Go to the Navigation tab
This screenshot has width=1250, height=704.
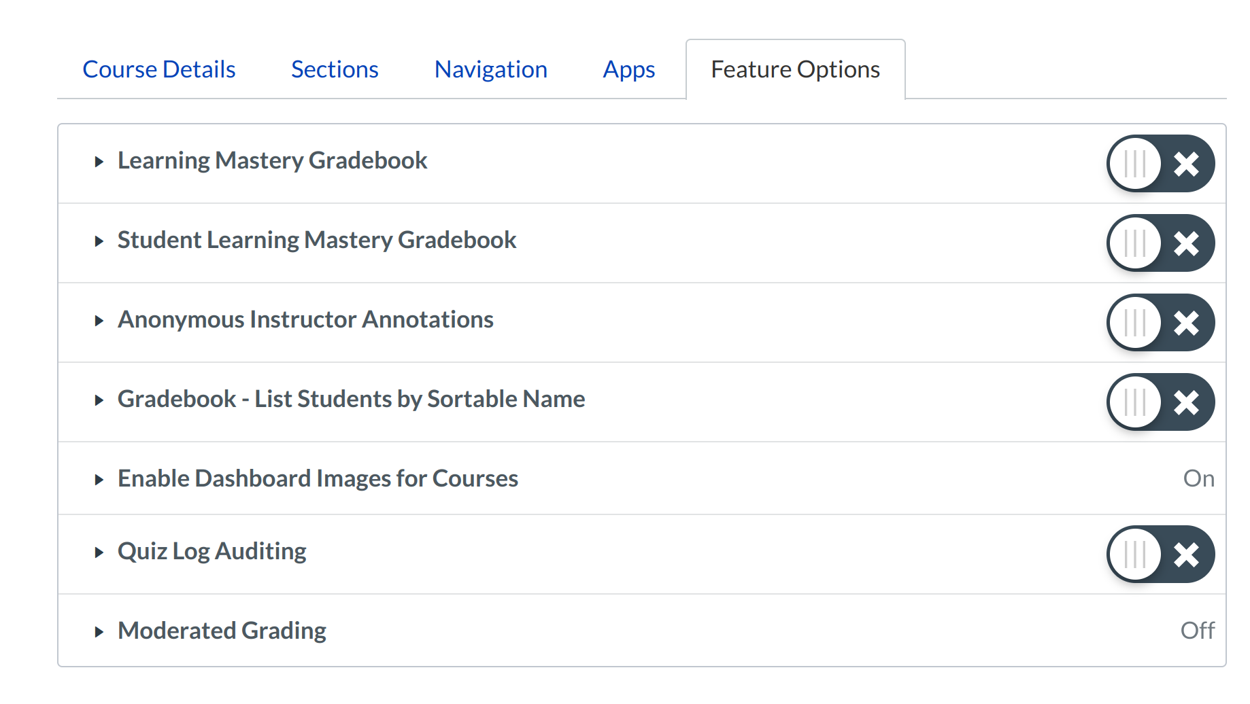point(490,69)
